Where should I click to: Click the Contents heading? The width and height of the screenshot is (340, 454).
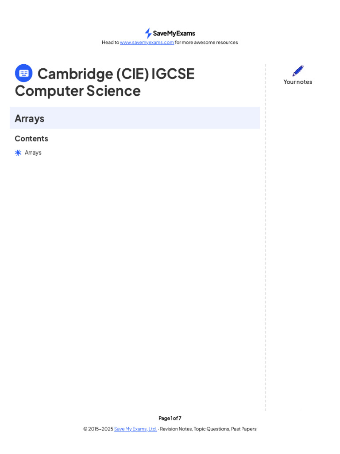coord(31,138)
